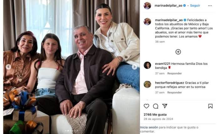The width and height of the screenshot is (224, 134).
Task: Click caption profile picture thumbnail
Action: [147, 22]
